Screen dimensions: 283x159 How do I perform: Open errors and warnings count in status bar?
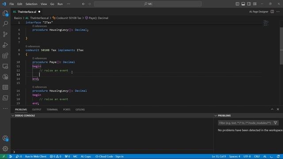pyautogui.click(x=55, y=156)
